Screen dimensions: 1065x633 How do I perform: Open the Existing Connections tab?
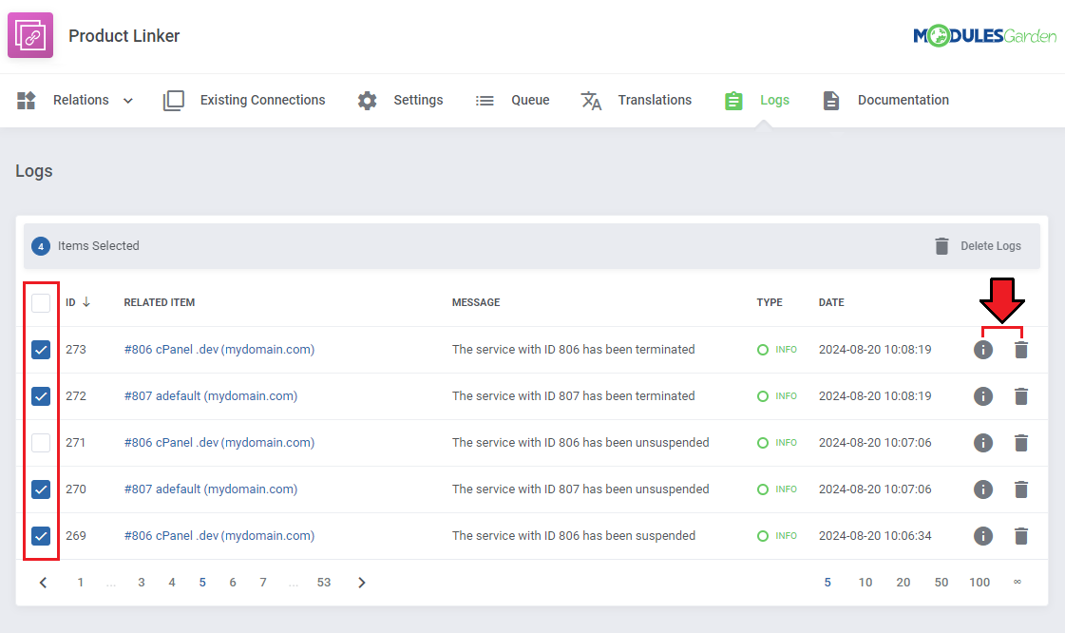click(262, 100)
